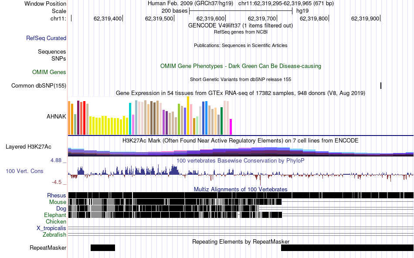
Task: Click the Chicken alignment label
Action: [x=56, y=221]
